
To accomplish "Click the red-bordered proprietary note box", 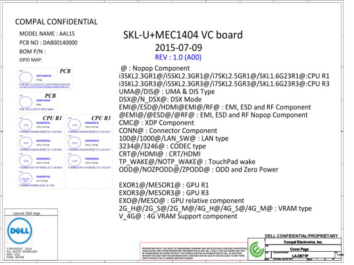I will point(194,251).
